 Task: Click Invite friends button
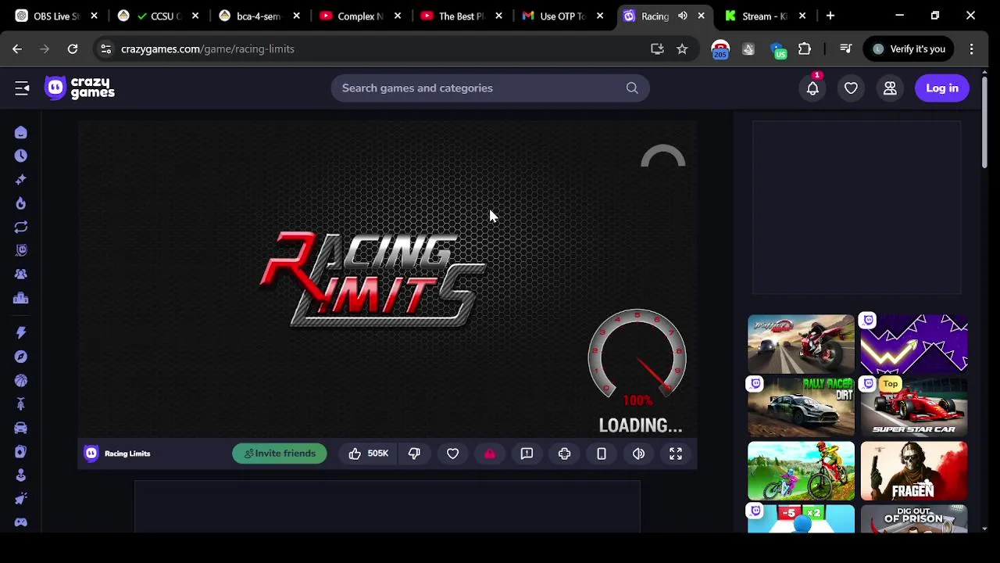click(280, 454)
